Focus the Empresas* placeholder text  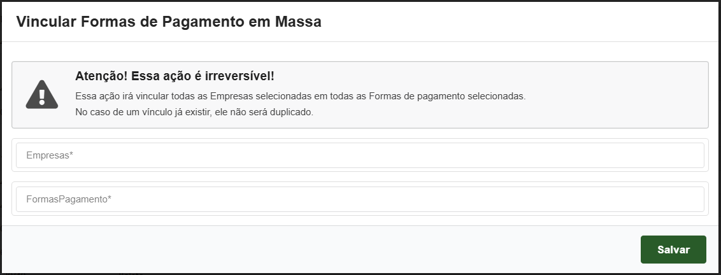50,155
